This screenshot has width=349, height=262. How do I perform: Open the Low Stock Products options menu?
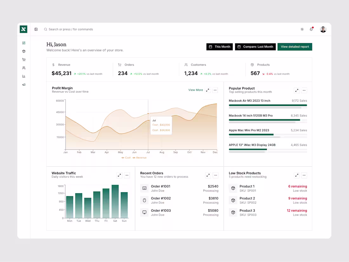tap(304, 175)
